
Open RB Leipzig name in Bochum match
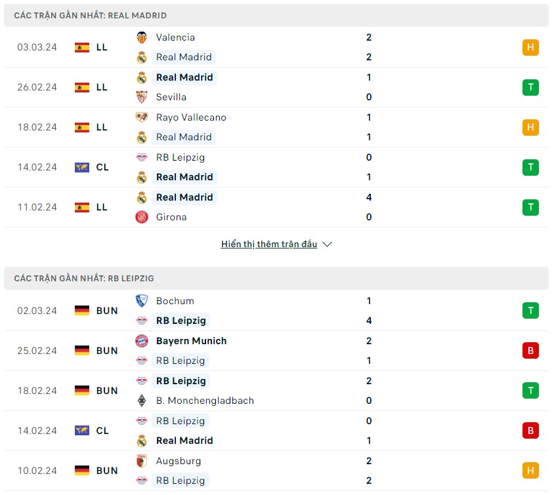(181, 321)
